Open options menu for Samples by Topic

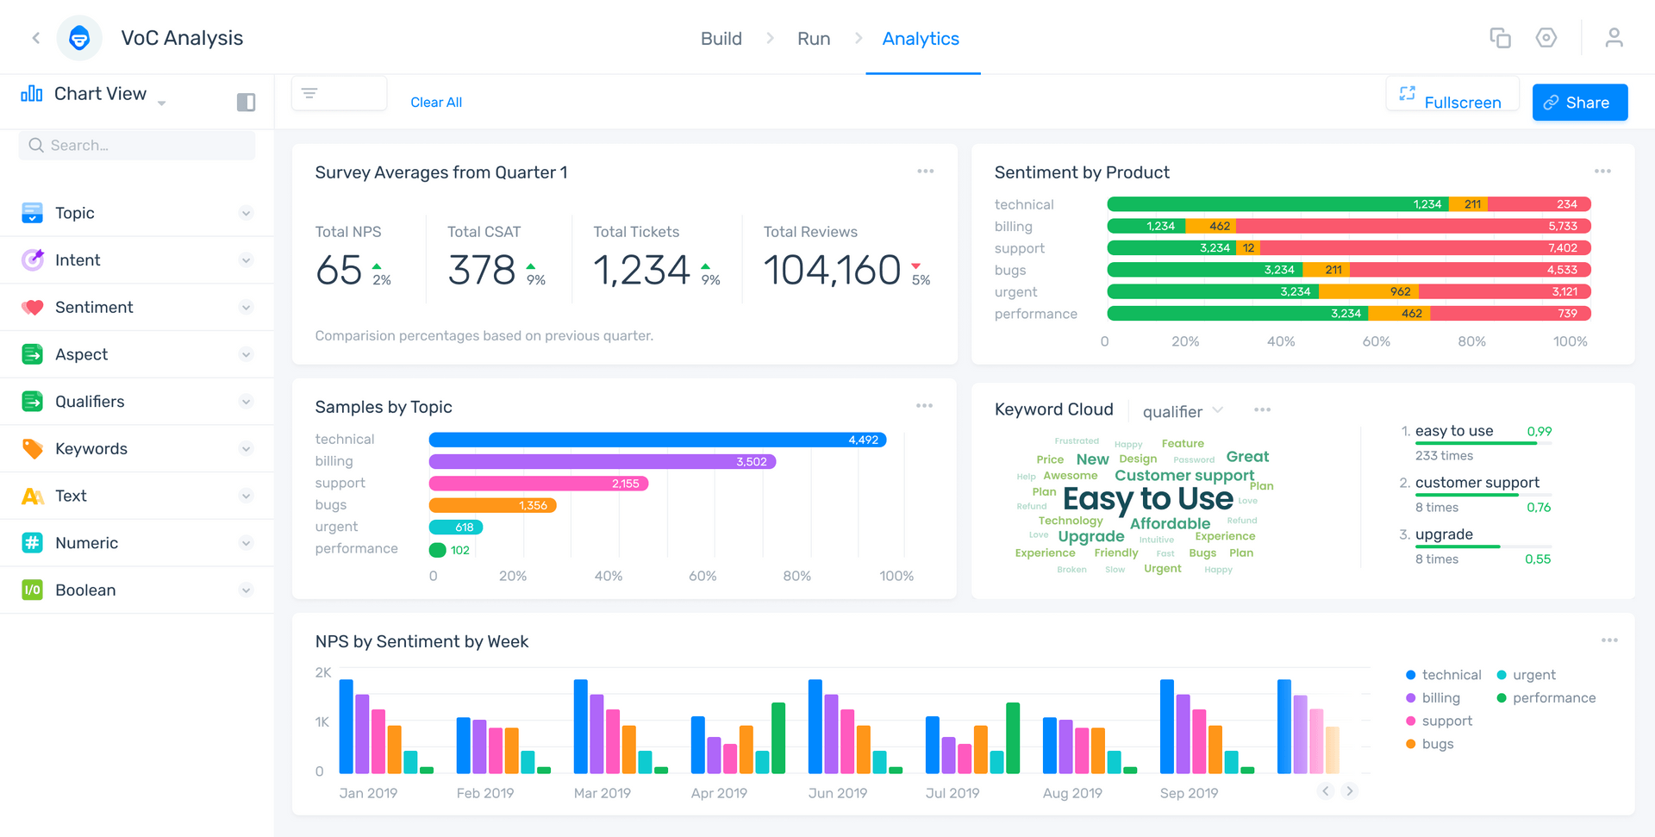[924, 406]
